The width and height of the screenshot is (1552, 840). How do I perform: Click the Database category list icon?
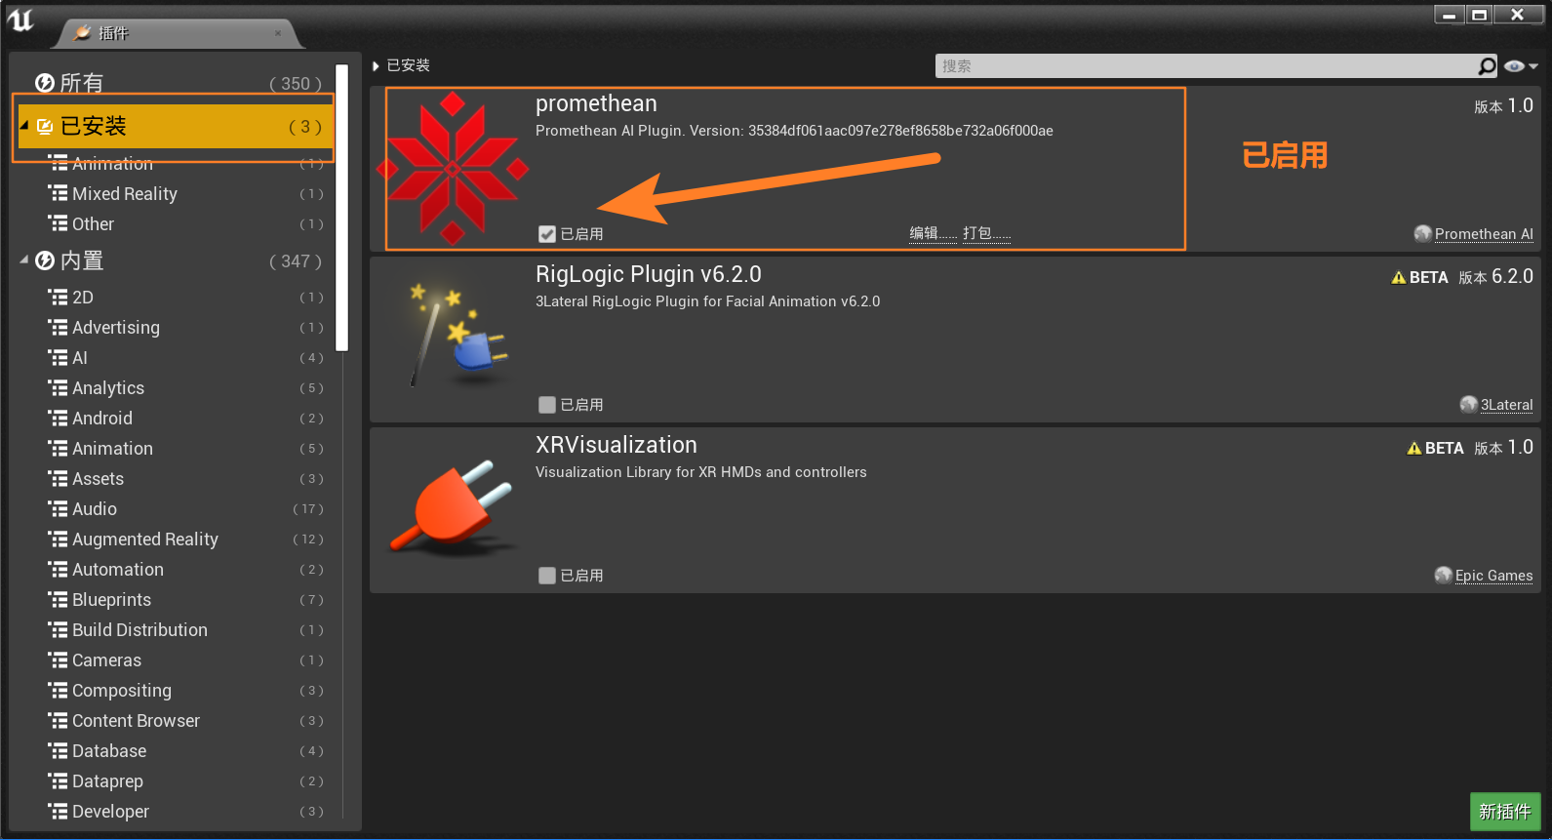point(59,750)
